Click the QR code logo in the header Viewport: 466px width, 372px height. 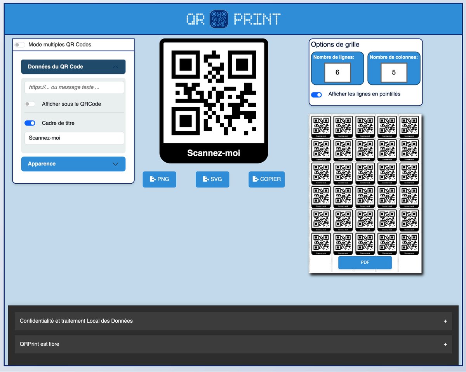click(x=219, y=18)
